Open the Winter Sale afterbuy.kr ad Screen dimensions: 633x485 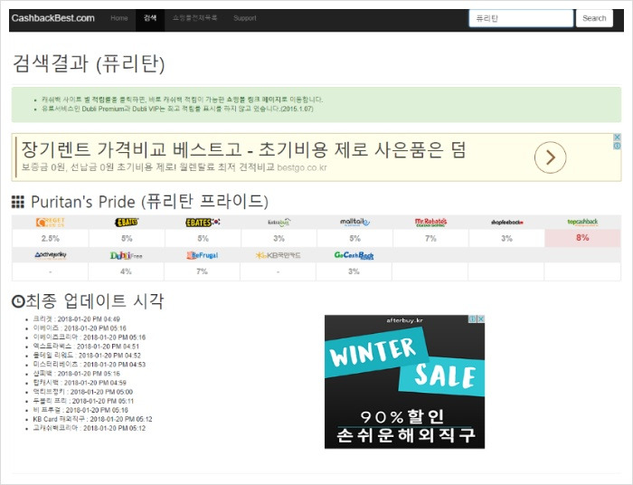[x=404, y=382]
